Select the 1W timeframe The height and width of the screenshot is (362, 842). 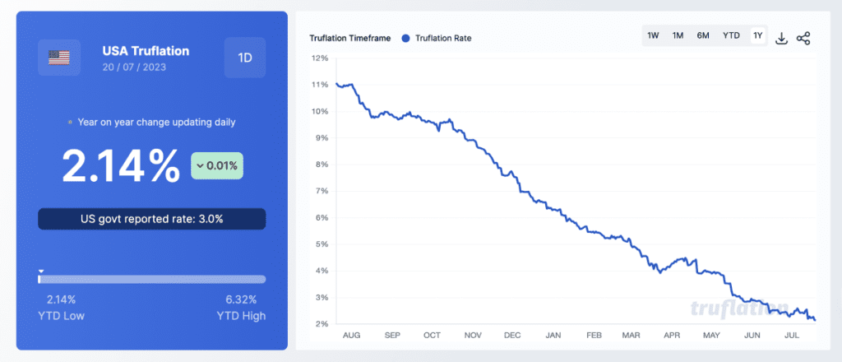(653, 36)
